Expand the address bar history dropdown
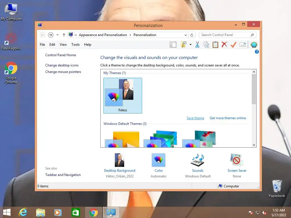 pyautogui.click(x=186, y=35)
